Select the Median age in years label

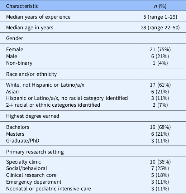(30, 28)
